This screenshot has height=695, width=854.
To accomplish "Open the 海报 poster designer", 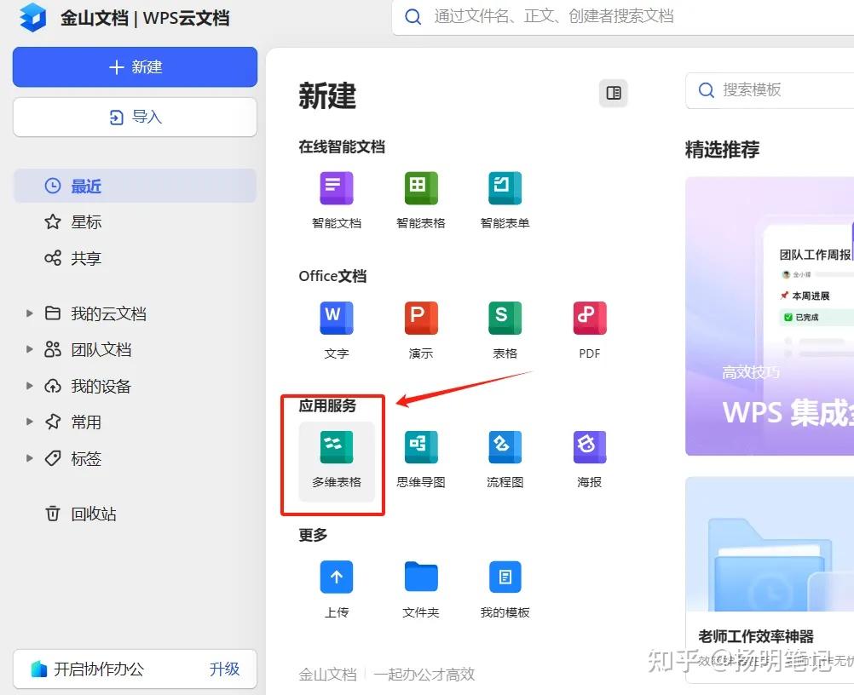I will 588,446.
